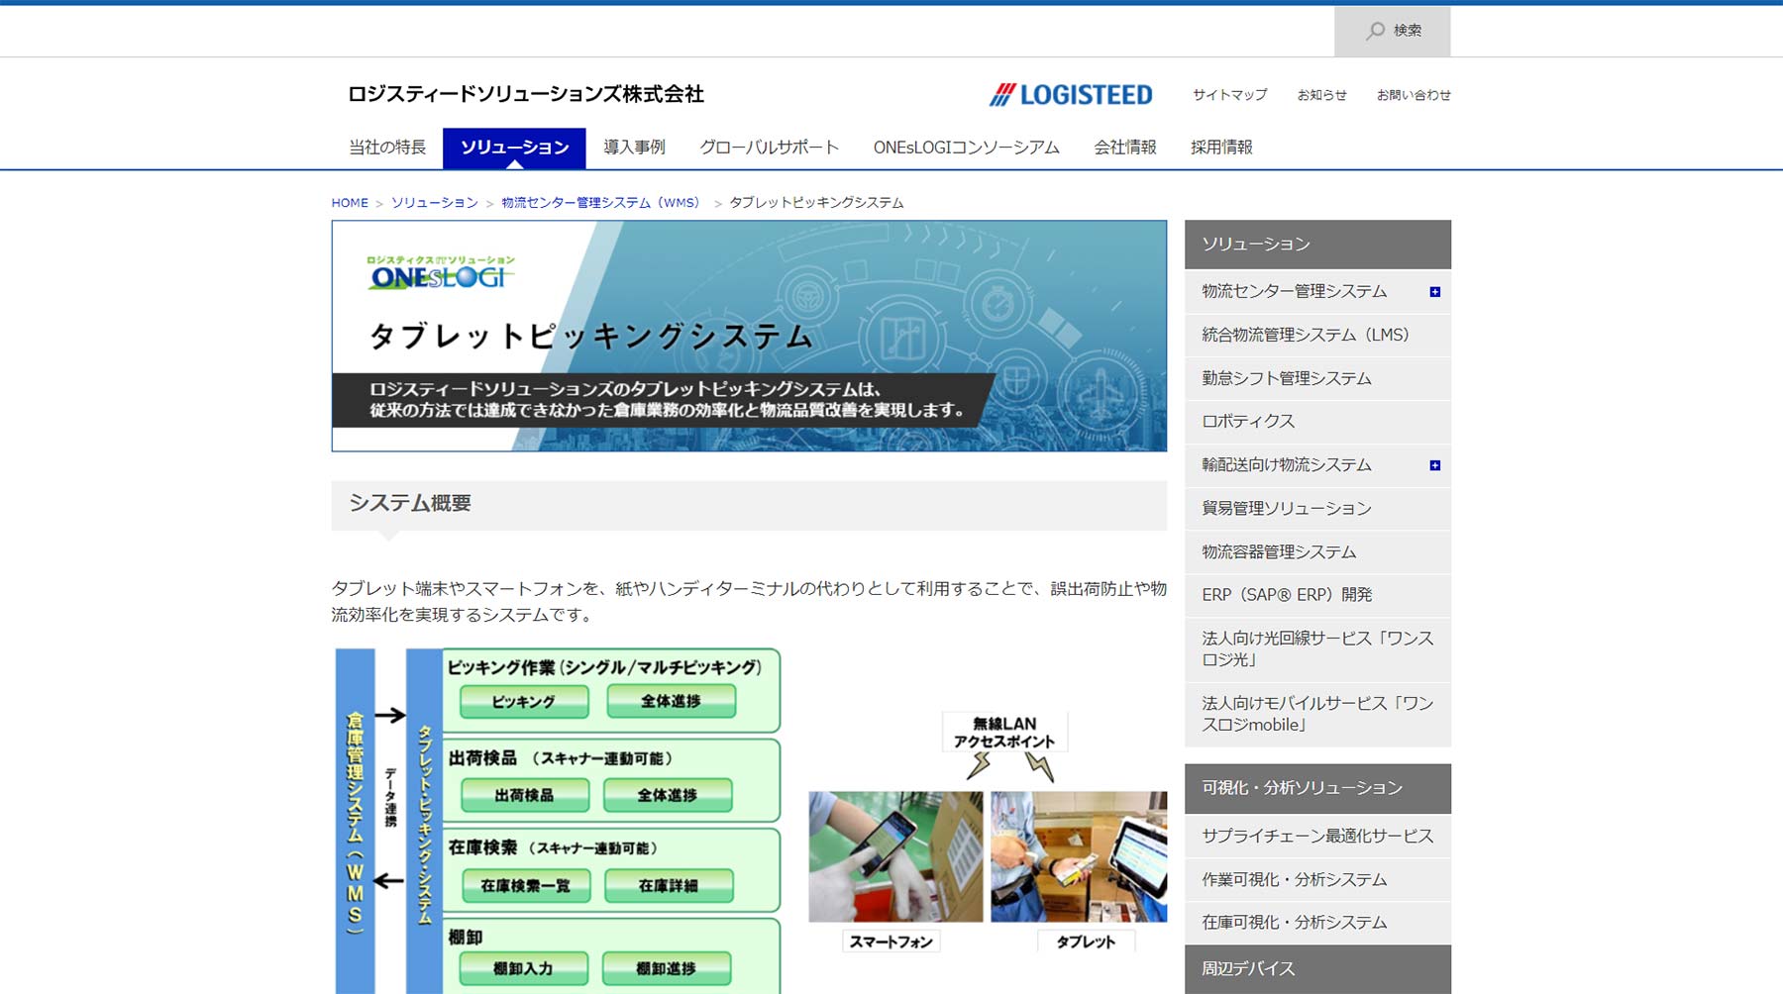Viewport: 1783px width, 994px height.
Task: Click ソリューション sidebar header
Action: pos(1317,245)
